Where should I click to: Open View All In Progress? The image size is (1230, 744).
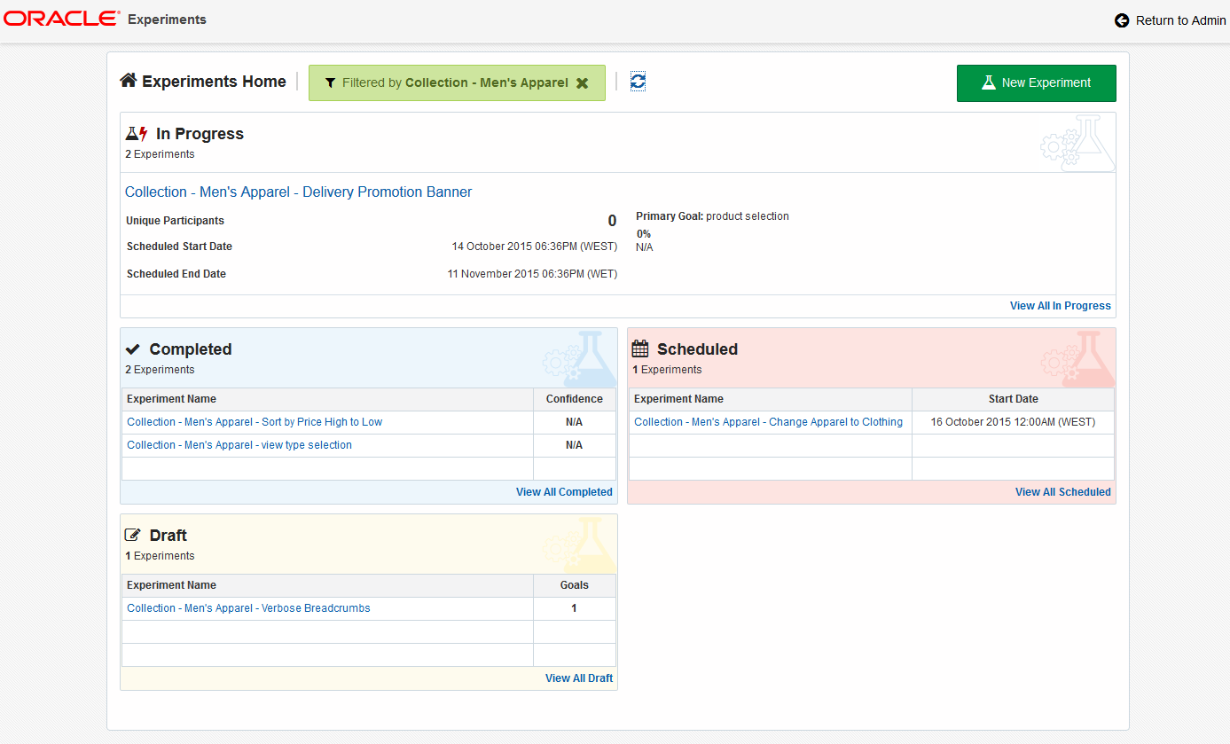tap(1060, 306)
